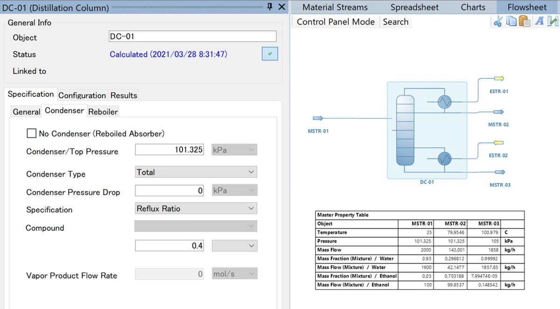
Task: Click the Copy icon in flowsheet toolbar
Action: 511,21
